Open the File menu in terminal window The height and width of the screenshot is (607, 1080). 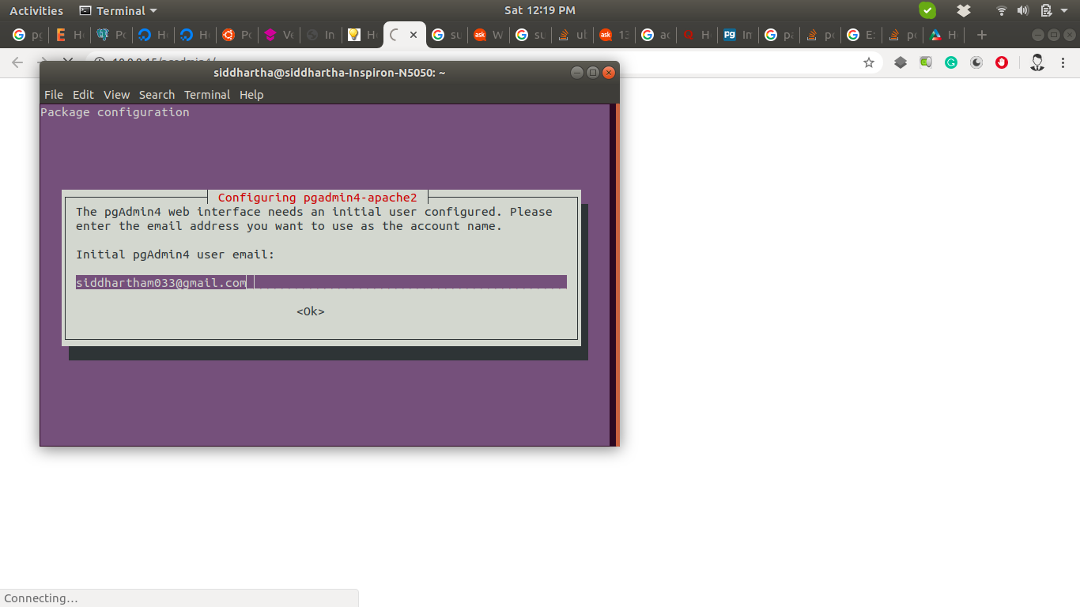(53, 95)
